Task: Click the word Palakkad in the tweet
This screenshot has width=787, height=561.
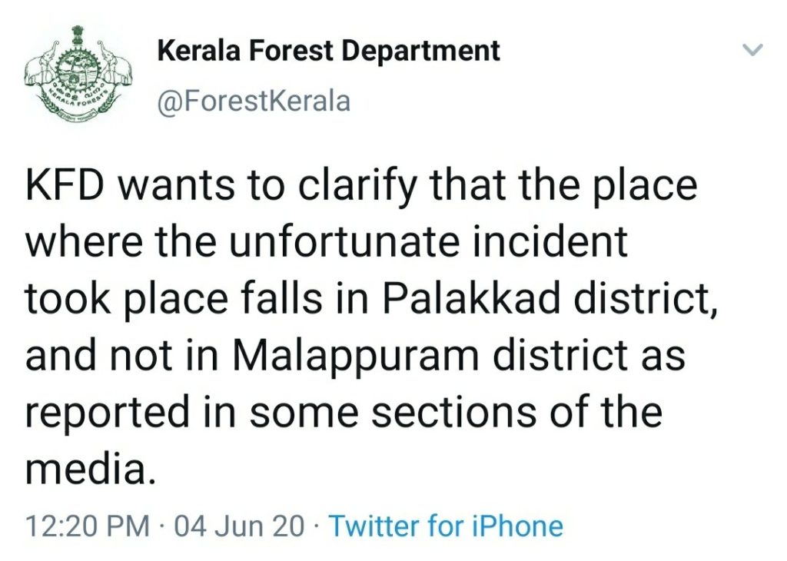Action: 472,298
